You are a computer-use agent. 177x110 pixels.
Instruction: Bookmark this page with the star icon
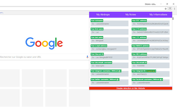point(166,9)
